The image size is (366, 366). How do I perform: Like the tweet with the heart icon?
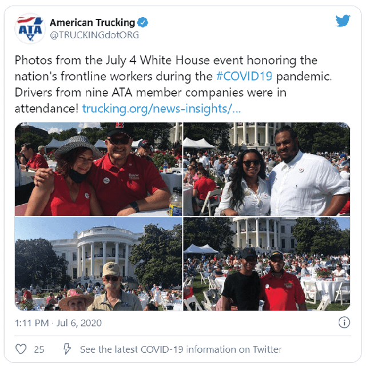(21, 349)
